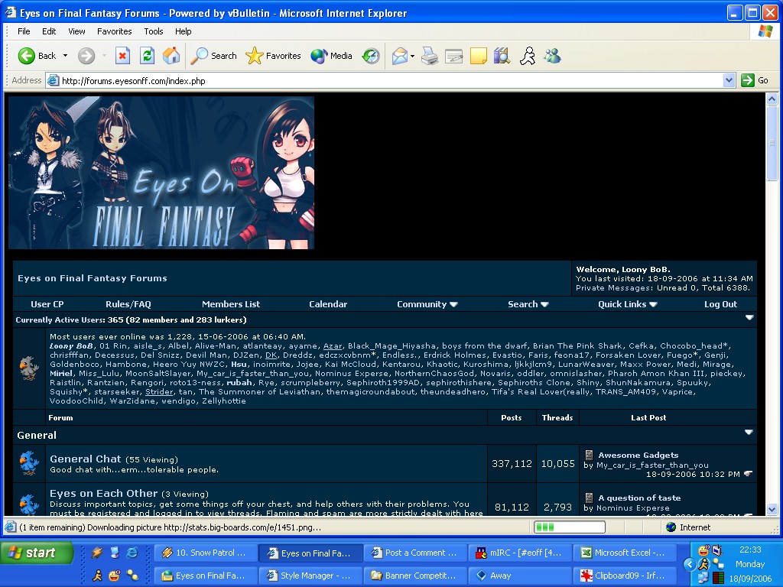The width and height of the screenshot is (783, 587).
Task: Switch to the 10. Snow Patrol taskbar button
Action: (x=205, y=553)
